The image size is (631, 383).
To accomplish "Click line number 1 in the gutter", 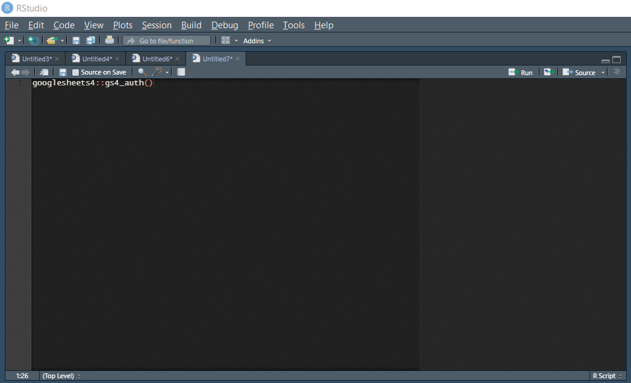I will pos(20,83).
